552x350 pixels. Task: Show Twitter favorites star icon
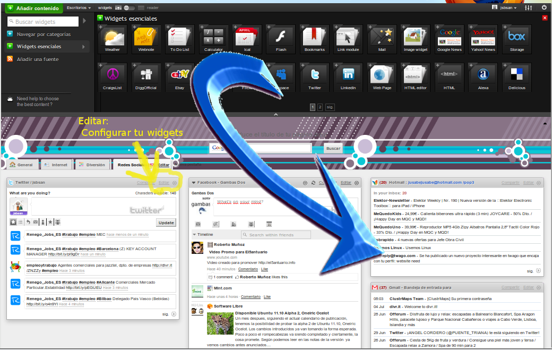click(50, 222)
